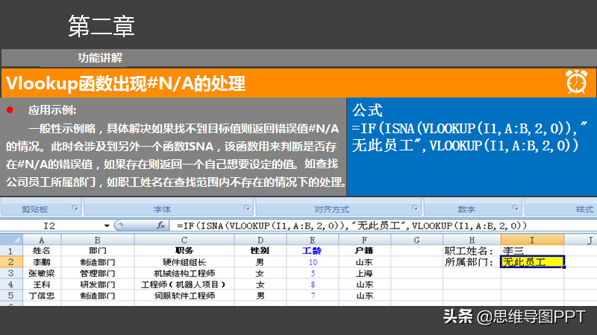Select column C header
597x335 pixels.
[x=184, y=240]
